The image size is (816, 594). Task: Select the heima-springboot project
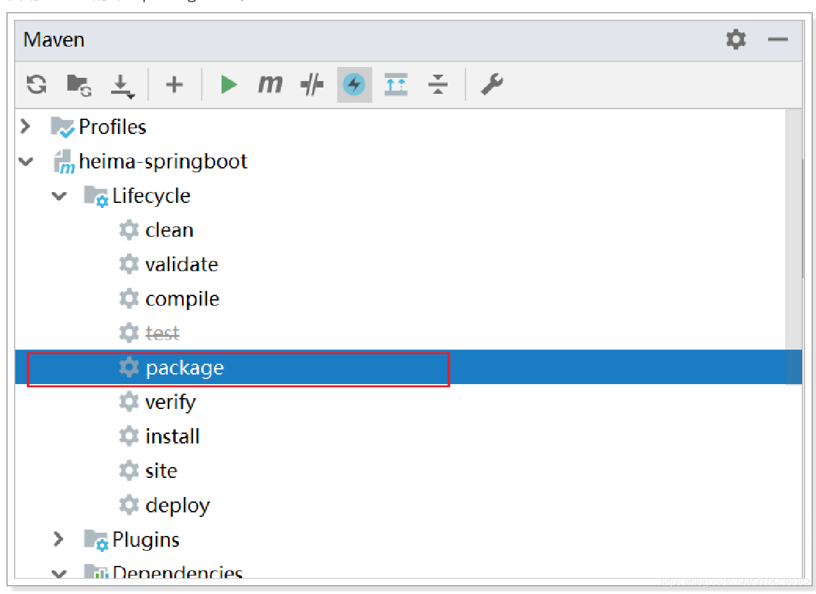[x=163, y=161]
